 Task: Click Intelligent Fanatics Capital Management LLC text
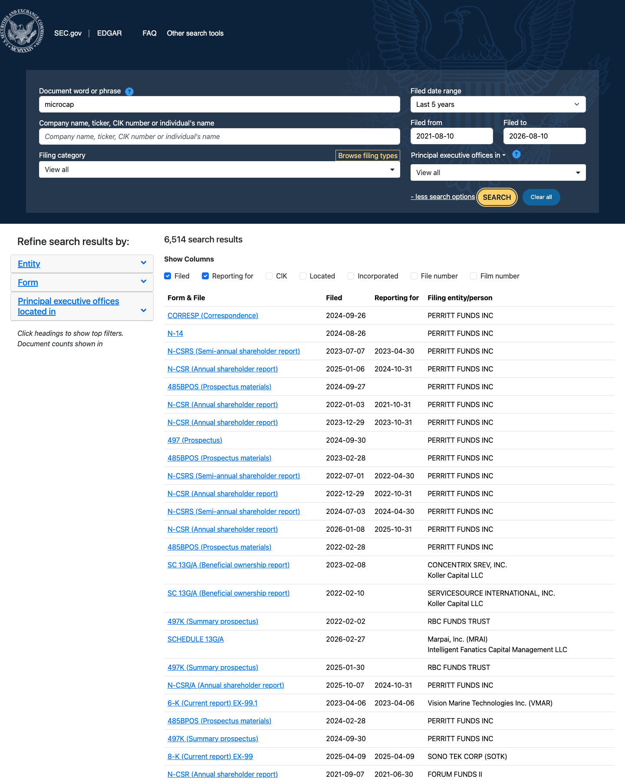[497, 649]
